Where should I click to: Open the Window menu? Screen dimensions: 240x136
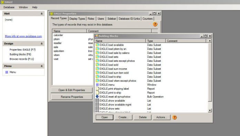click(x=23, y=7)
